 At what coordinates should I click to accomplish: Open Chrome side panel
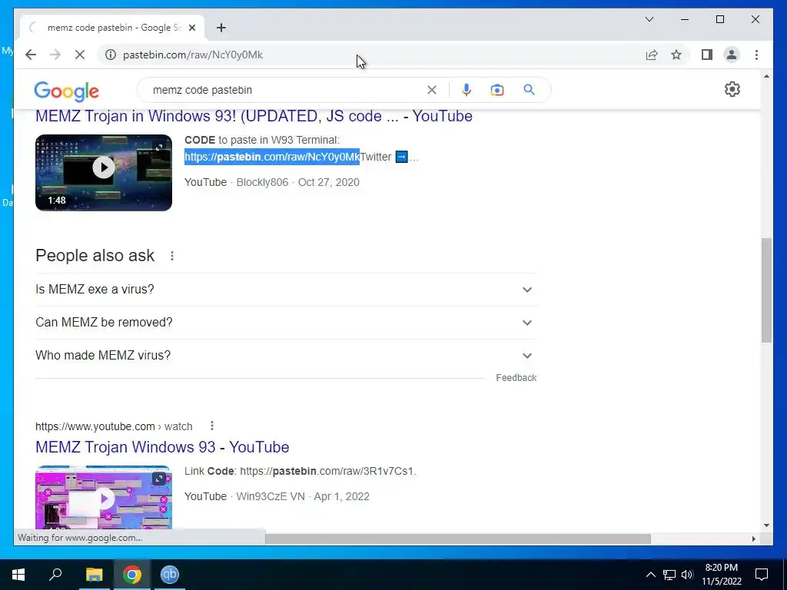707,55
